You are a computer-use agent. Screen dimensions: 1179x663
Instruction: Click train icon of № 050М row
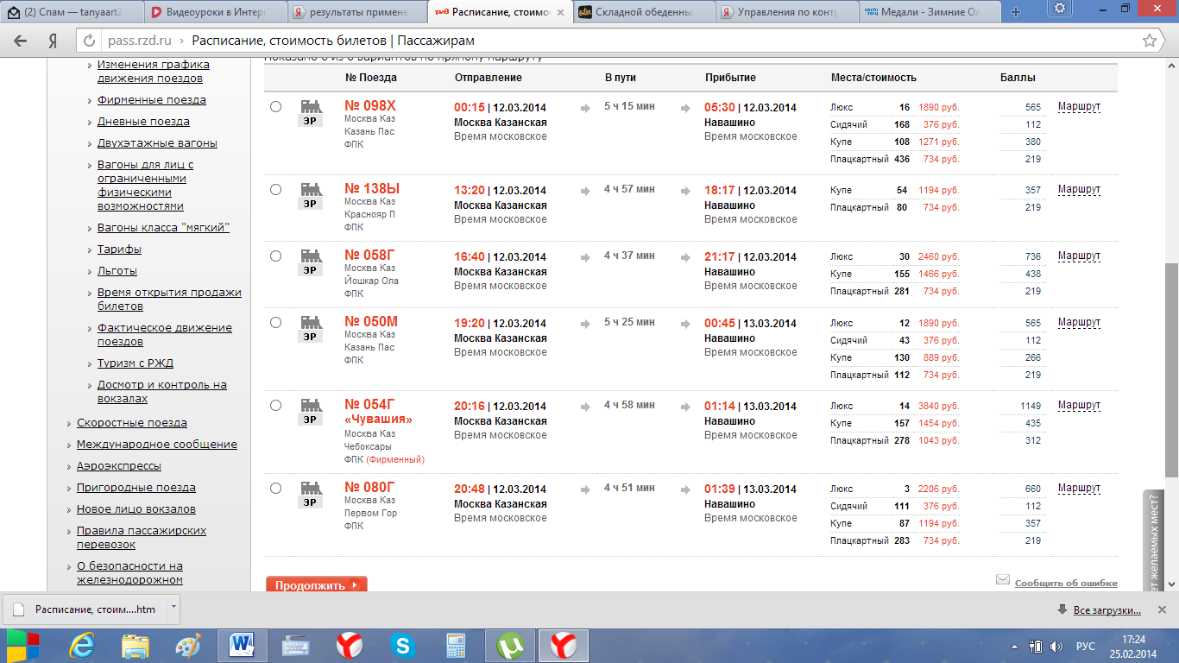tap(309, 329)
